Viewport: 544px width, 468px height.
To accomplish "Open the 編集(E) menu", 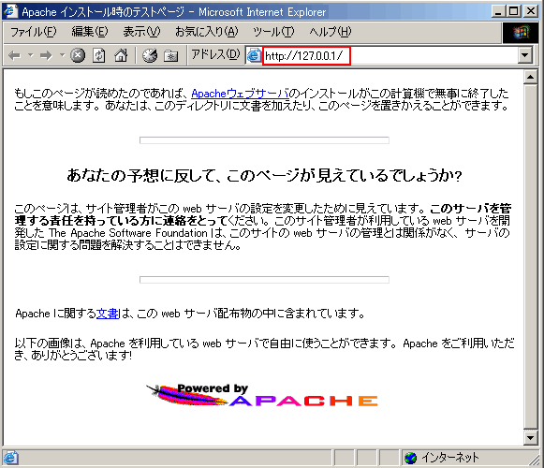I will (90, 32).
